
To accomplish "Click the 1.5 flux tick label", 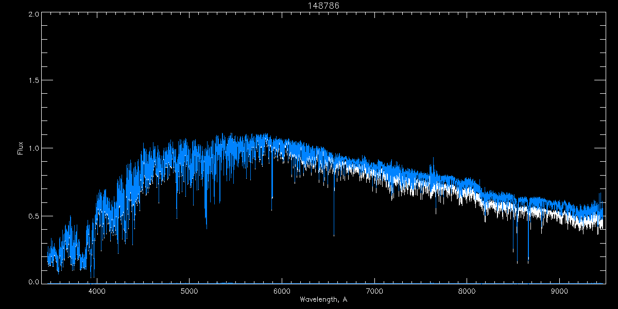I will (x=34, y=81).
